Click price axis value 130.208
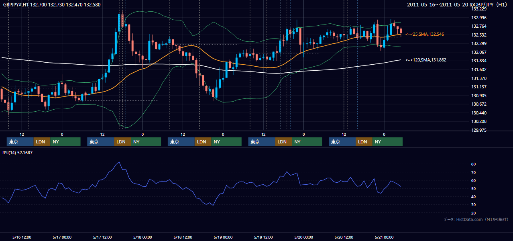The image size is (513, 241). pos(478,121)
